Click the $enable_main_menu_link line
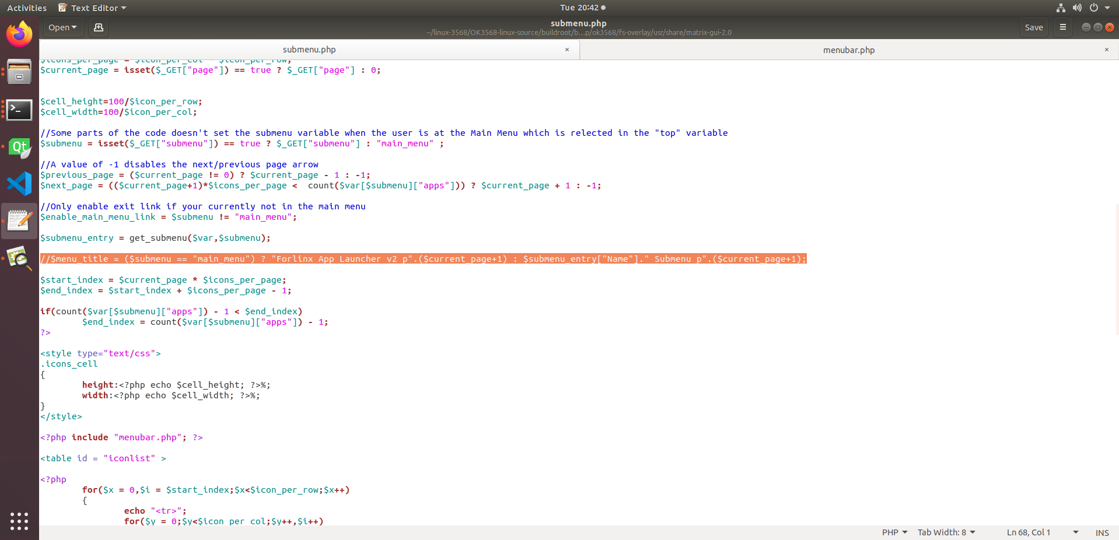 (169, 217)
